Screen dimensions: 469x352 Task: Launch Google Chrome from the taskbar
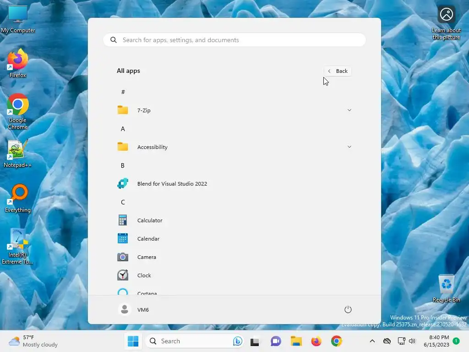pos(337,341)
